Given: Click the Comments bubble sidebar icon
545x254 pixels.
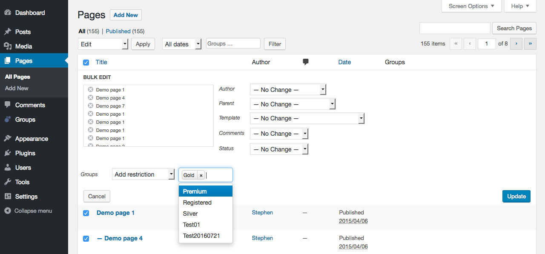Looking at the screenshot, I should (x=8, y=105).
